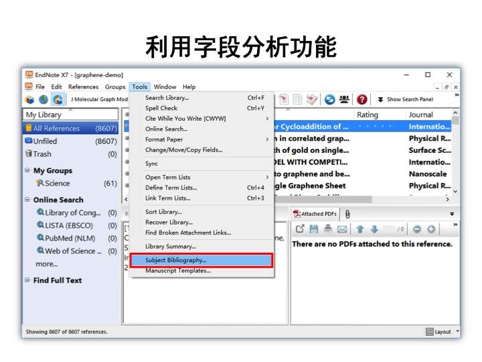The width and height of the screenshot is (482, 362).
Task: Open the Window menu
Action: [165, 86]
